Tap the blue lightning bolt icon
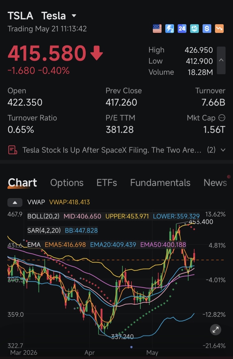Screen dimensions: 233x359 point(170,29)
